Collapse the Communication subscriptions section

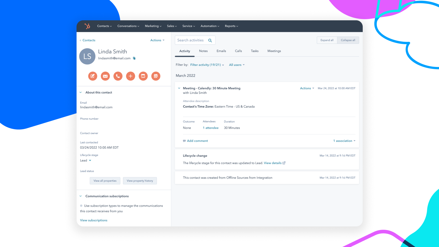click(81, 196)
